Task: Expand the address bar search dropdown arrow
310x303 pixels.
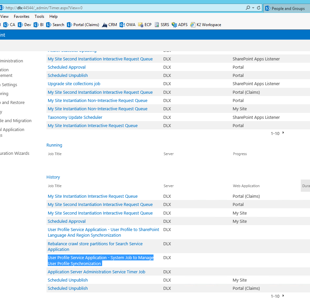Action: click(253, 8)
